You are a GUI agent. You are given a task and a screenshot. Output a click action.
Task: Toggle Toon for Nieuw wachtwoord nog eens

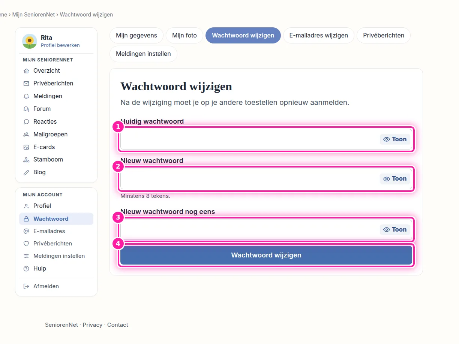coord(395,230)
